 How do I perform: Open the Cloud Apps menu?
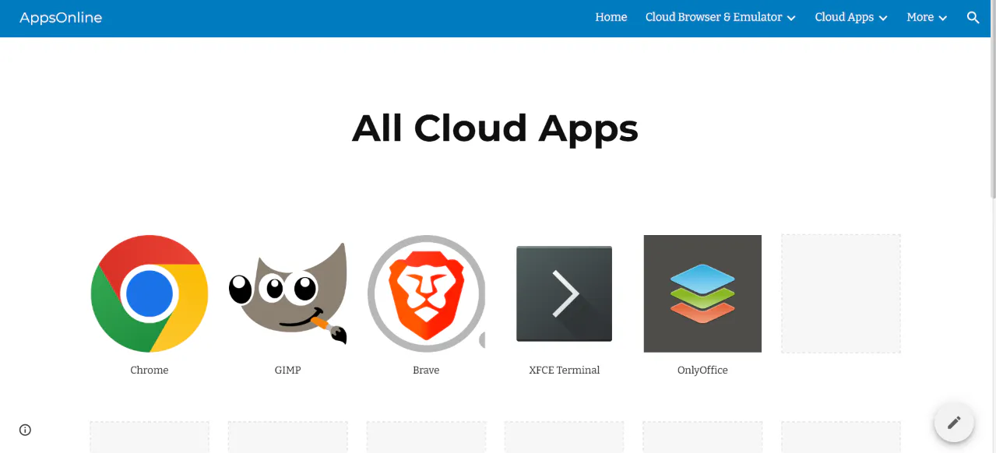pos(844,17)
